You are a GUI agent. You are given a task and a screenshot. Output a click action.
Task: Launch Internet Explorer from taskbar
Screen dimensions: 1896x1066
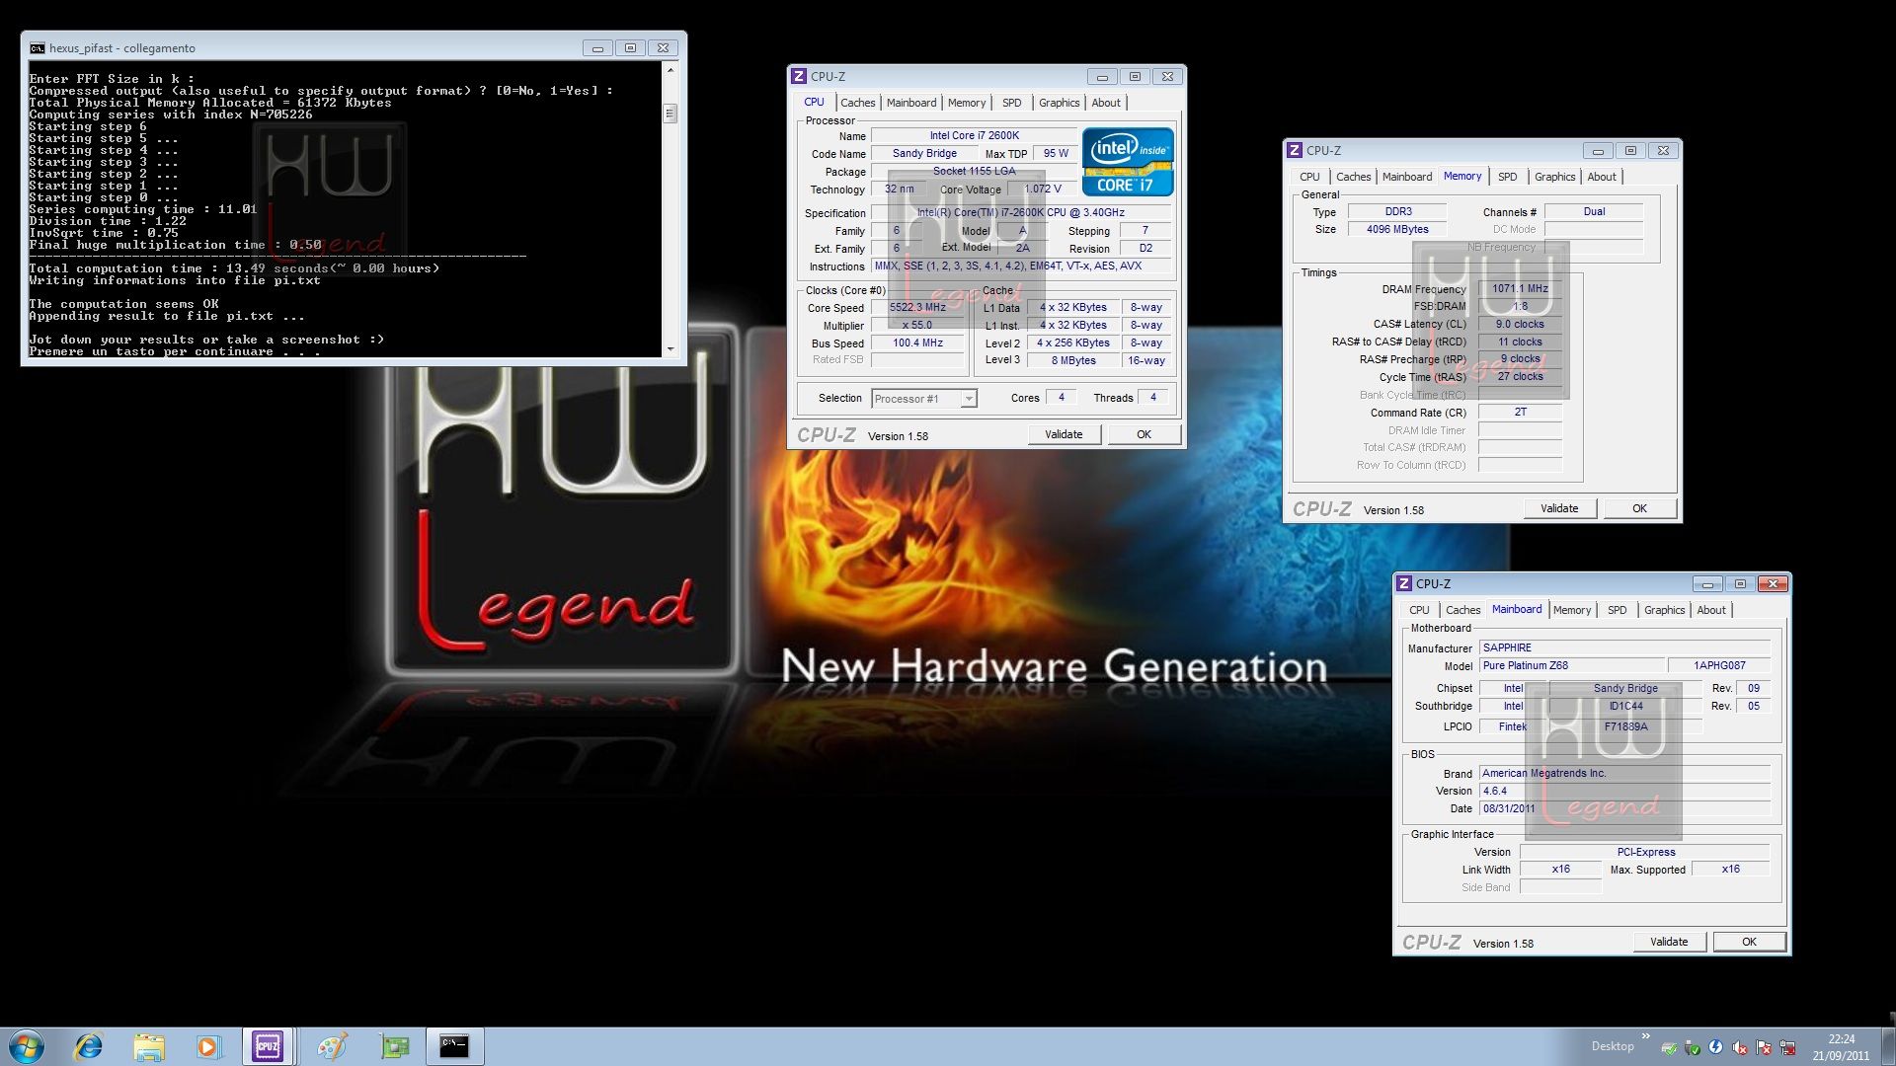pos(89,1046)
